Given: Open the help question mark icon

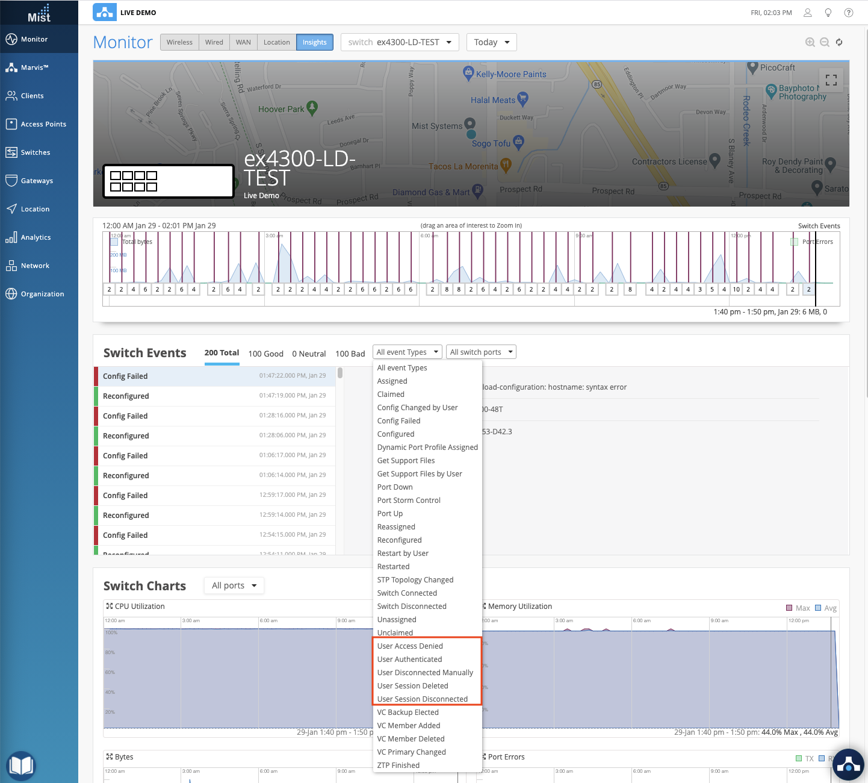Looking at the screenshot, I should [849, 13].
